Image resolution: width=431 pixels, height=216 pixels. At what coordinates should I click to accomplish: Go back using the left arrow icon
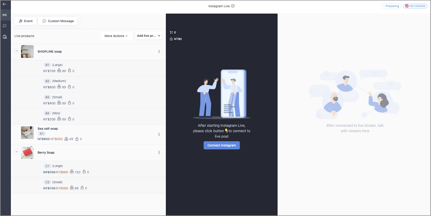tap(5, 4)
